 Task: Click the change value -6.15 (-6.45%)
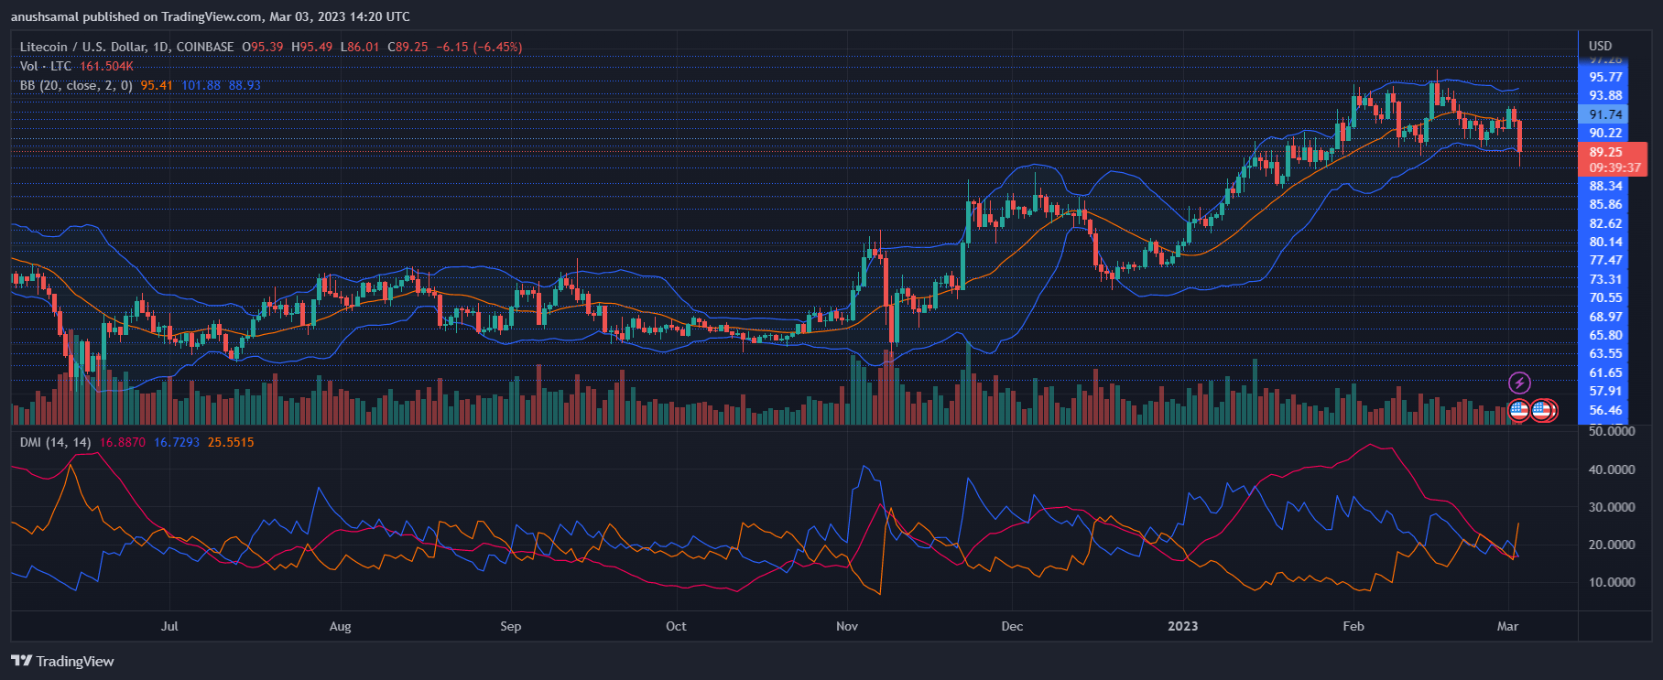479,47
